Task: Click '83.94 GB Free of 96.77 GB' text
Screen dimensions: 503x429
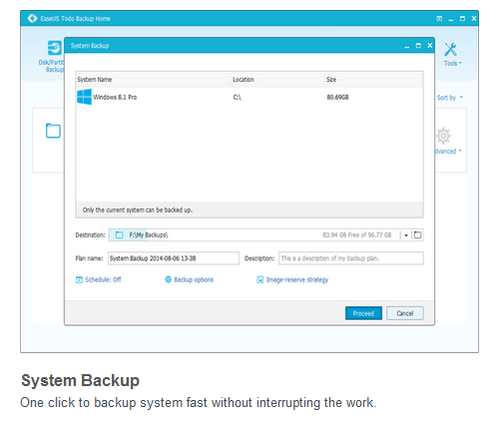Action: click(x=357, y=235)
